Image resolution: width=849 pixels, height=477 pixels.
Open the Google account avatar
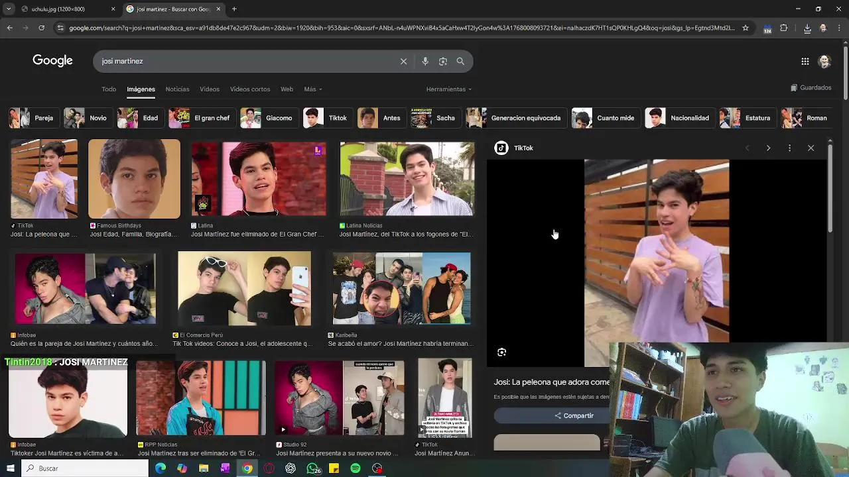click(x=825, y=62)
